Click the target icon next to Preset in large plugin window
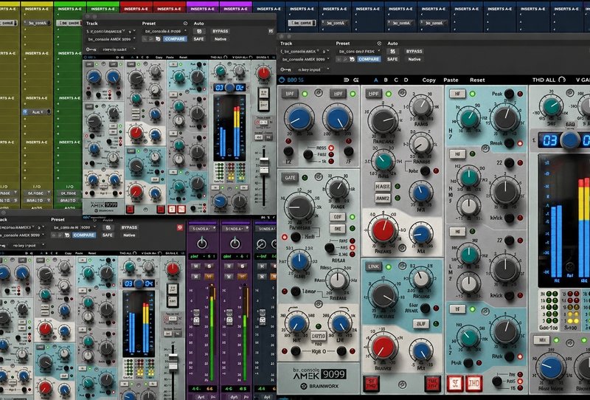The image size is (590, 400). pyautogui.click(x=379, y=44)
